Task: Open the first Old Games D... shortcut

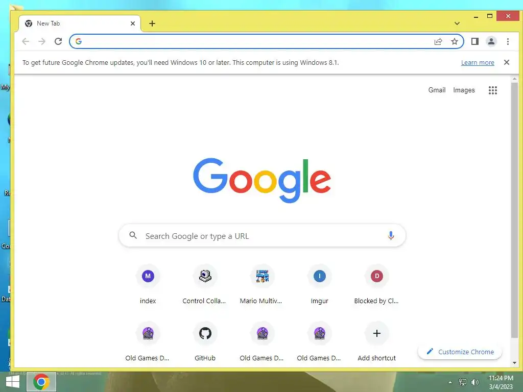Action: [148, 342]
